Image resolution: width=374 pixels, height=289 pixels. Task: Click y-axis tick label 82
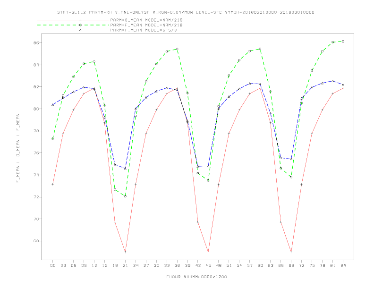[36, 87]
